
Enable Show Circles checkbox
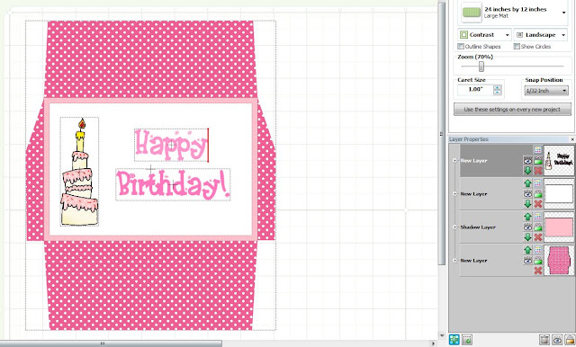[x=517, y=46]
